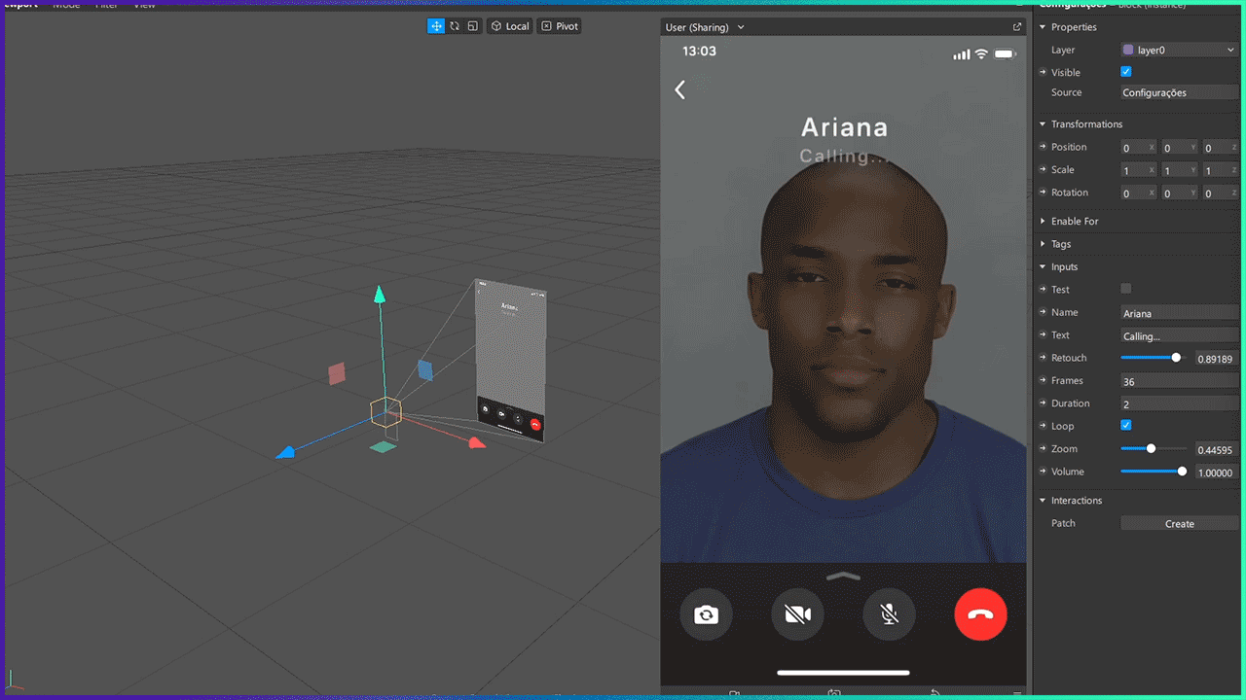Click the arrow icon beside Loop
The height and width of the screenshot is (700, 1246).
pos(1043,426)
